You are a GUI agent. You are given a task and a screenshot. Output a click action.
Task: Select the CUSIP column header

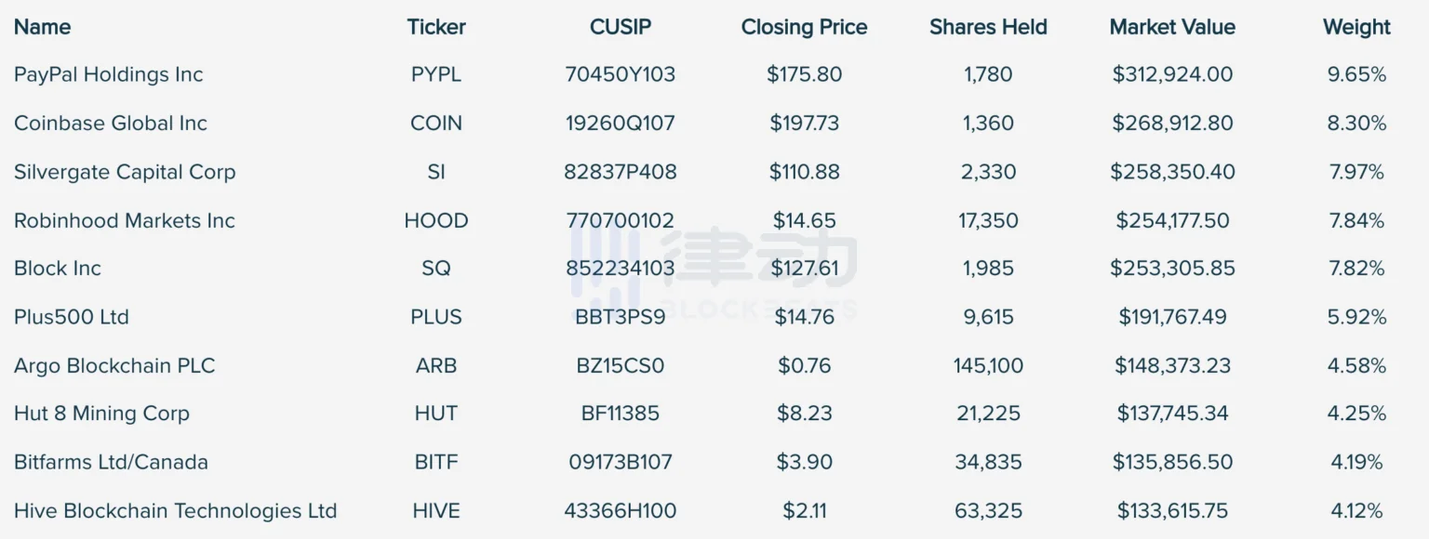point(621,27)
